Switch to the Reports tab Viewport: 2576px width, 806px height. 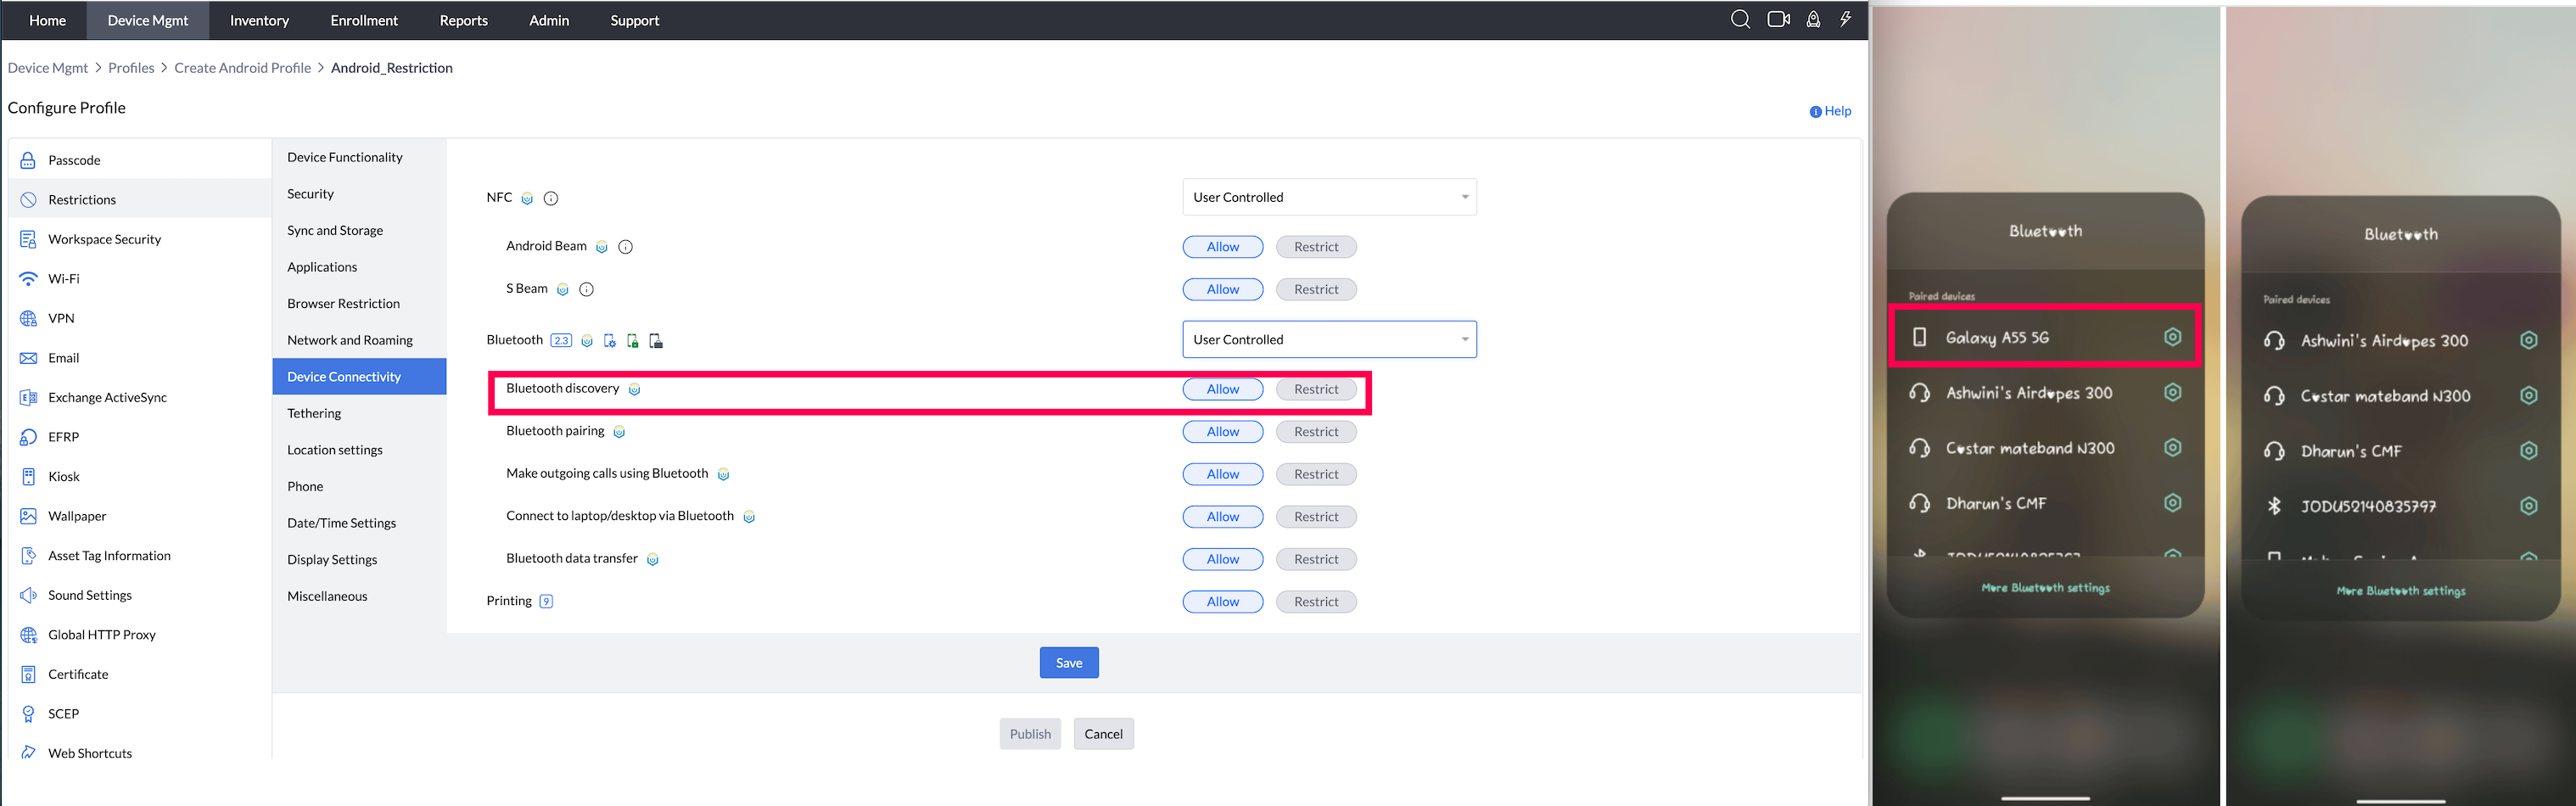click(463, 20)
